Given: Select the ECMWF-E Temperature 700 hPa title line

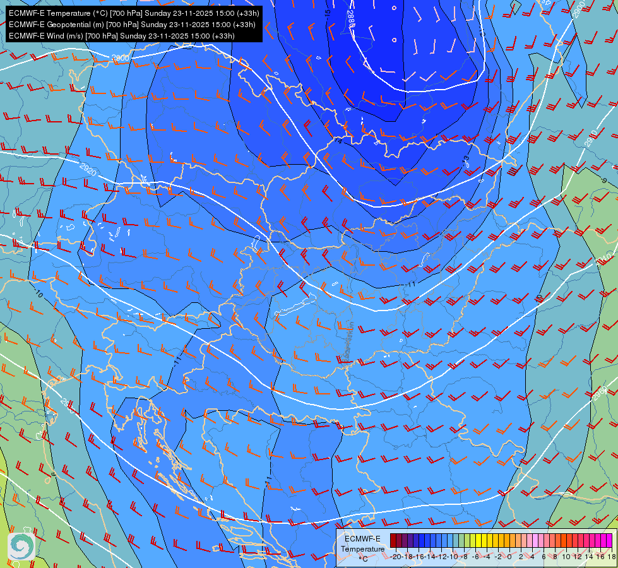Looking at the screenshot, I should [x=134, y=13].
